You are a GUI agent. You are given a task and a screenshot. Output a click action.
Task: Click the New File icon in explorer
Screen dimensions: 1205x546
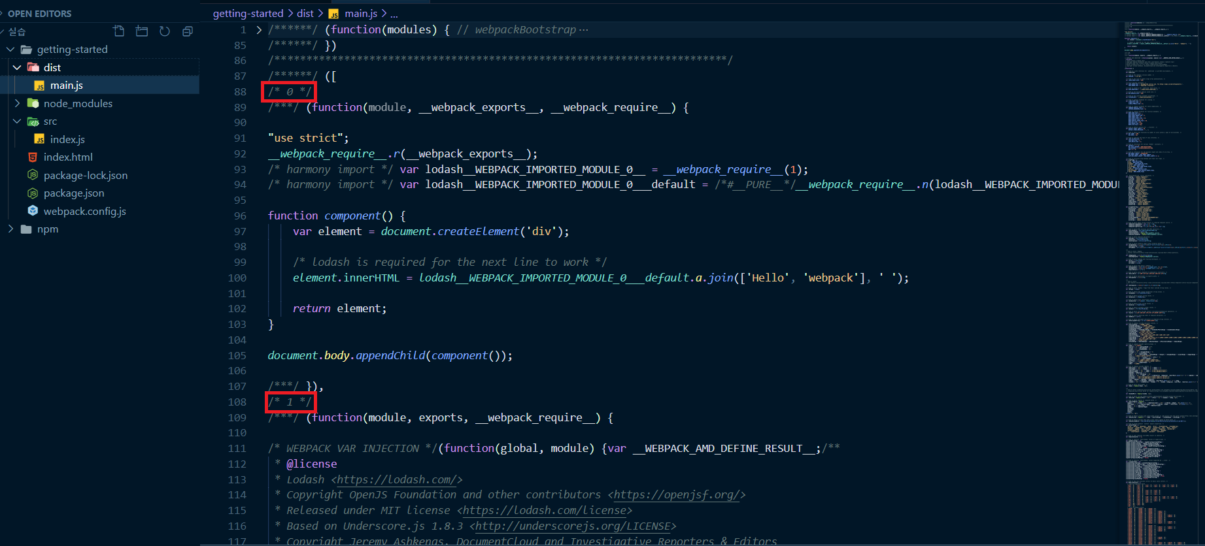click(x=119, y=31)
